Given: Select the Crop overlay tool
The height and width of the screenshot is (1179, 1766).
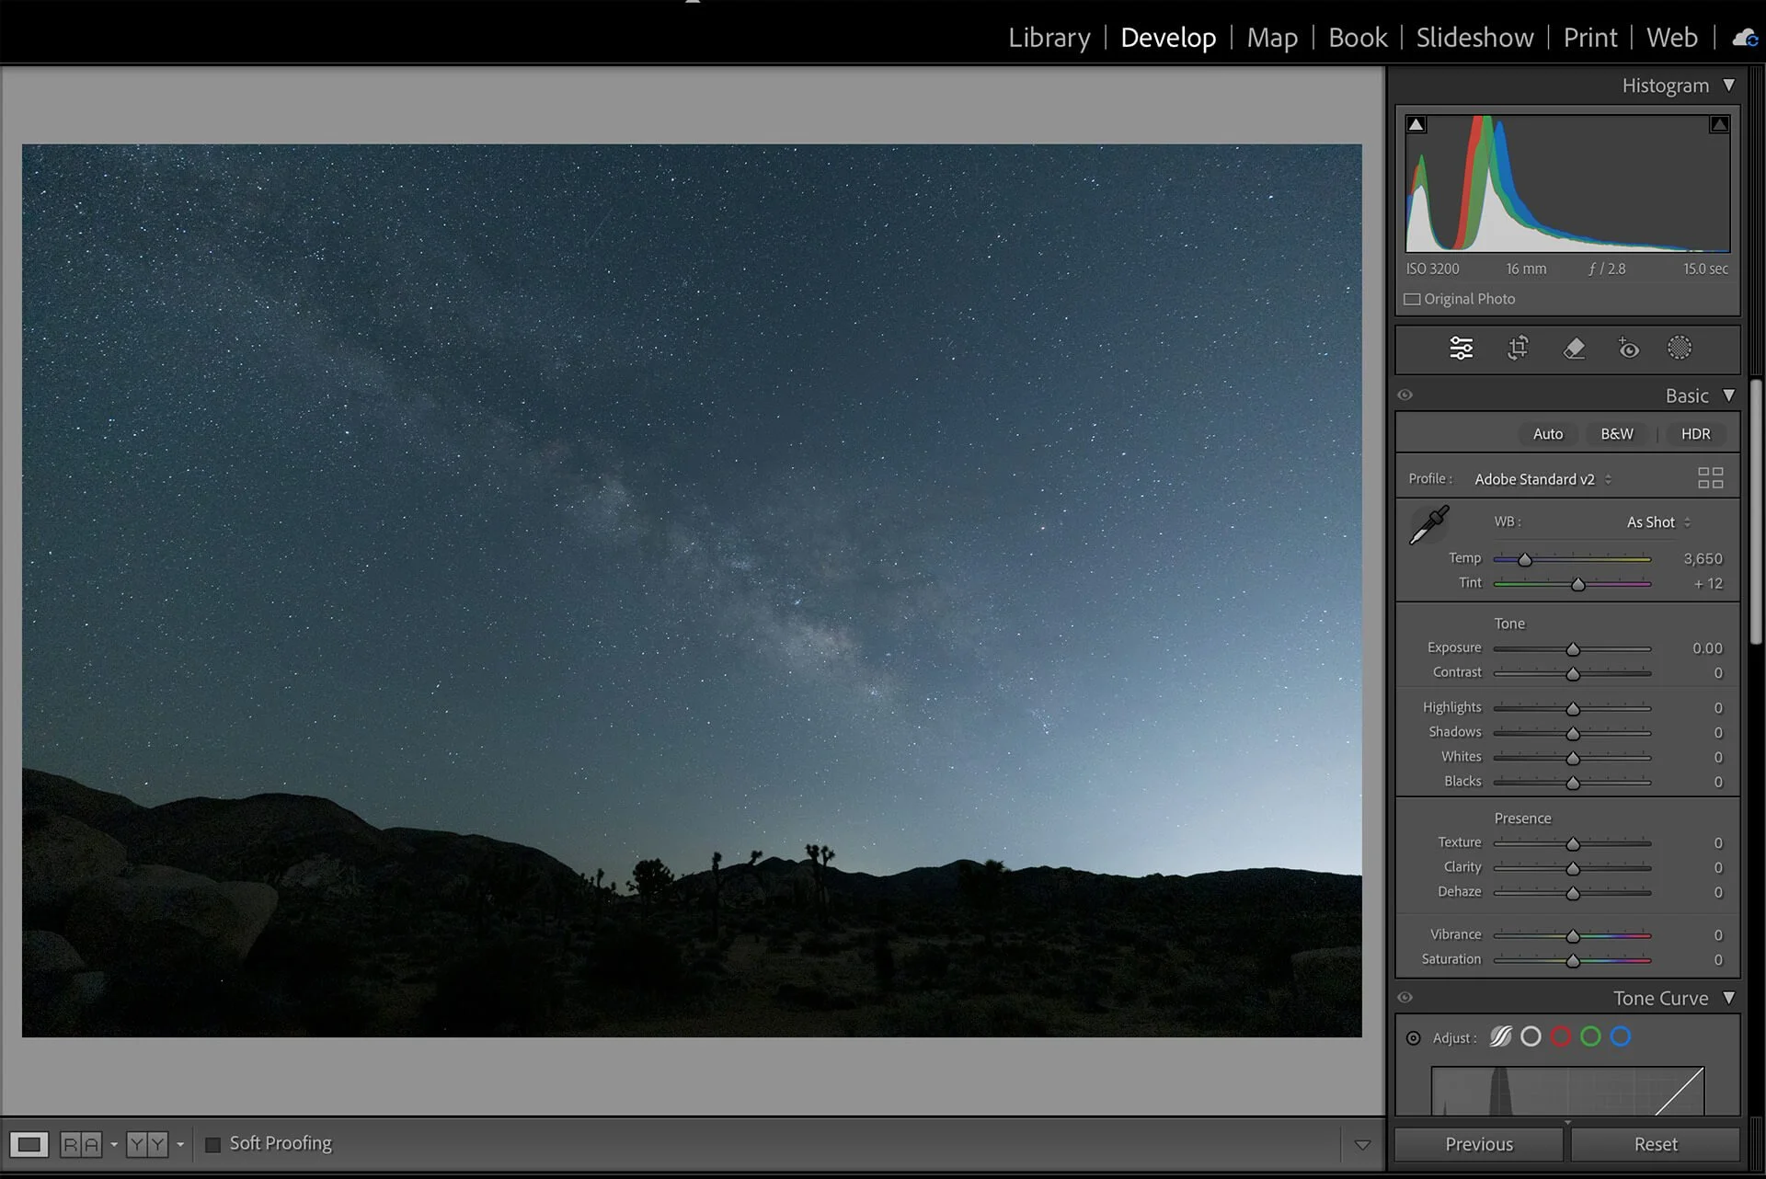Looking at the screenshot, I should [1518, 349].
